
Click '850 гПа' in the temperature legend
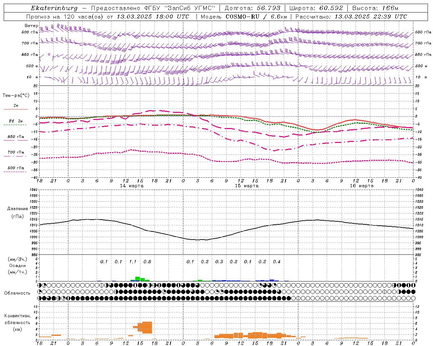16,137
